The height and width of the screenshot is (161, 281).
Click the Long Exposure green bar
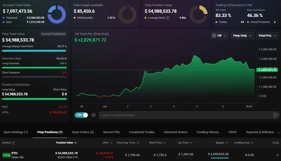pyautogui.click(x=34, y=68)
